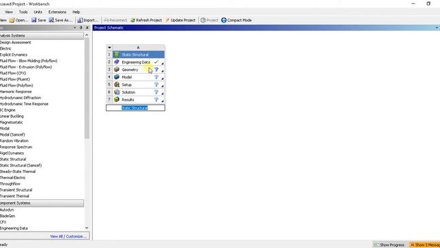This screenshot has width=440, height=248.
Task: Open quick menu corner of Results cell
Action: (162, 101)
